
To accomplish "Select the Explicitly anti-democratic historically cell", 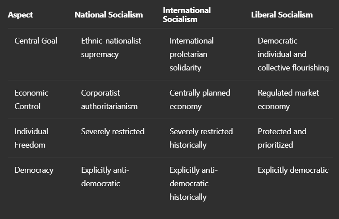I will coord(193,184).
